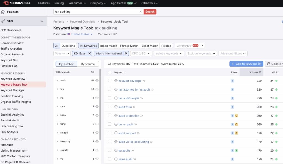The image size is (283, 164).
Task: Open the Exclude keywords dropdown
Action: [201, 54]
